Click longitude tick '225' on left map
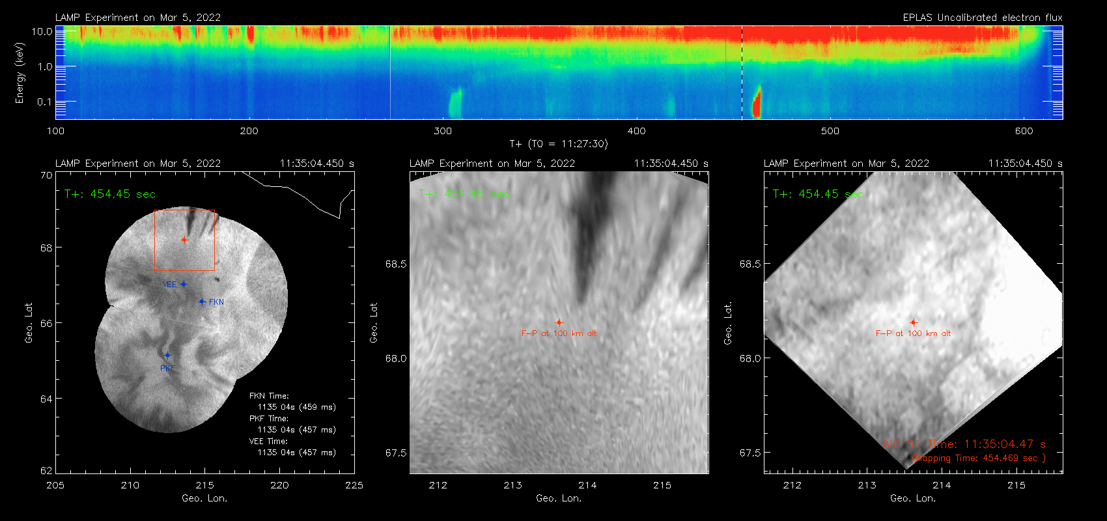1107x521 pixels. tap(354, 485)
